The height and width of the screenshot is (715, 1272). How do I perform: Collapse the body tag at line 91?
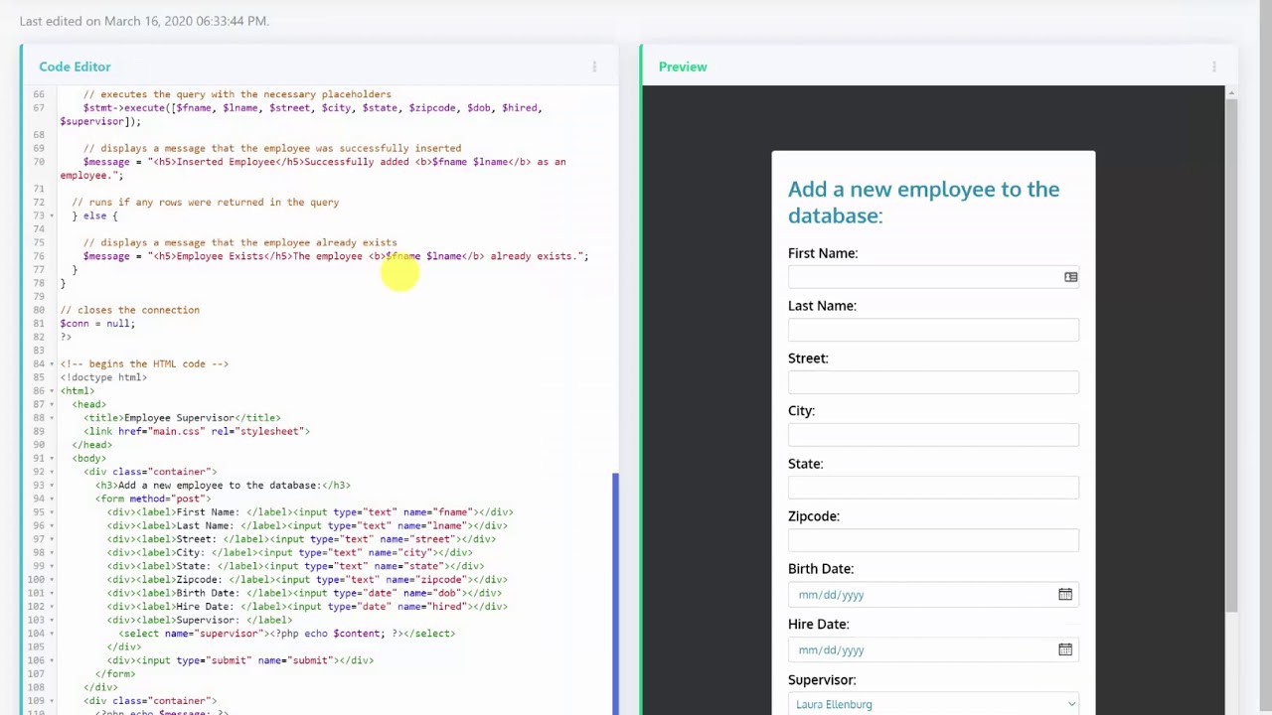coord(52,458)
